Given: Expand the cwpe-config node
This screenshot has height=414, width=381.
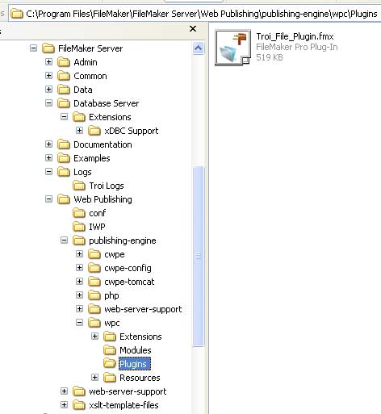Looking at the screenshot, I should pyautogui.click(x=79, y=268).
